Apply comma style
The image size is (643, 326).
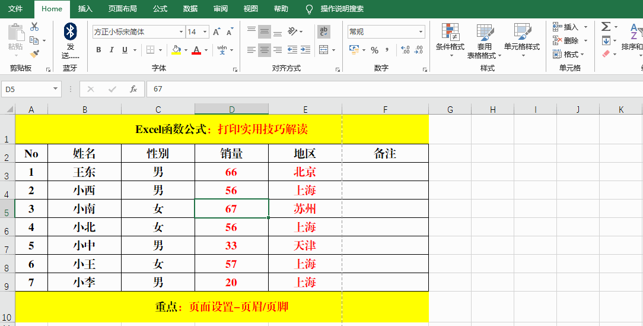tap(387, 50)
